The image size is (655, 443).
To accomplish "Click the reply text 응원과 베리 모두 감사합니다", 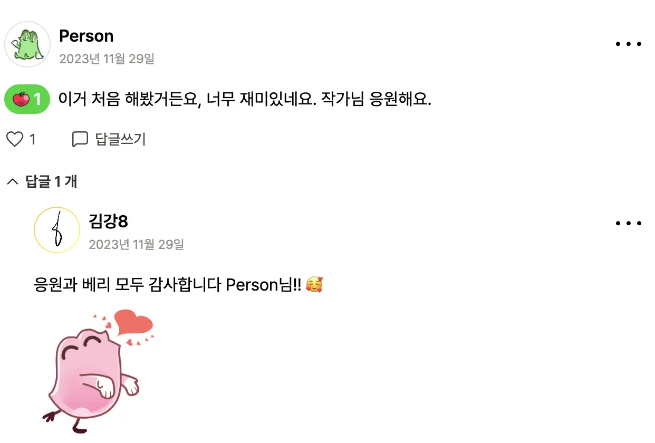I will 127,285.
